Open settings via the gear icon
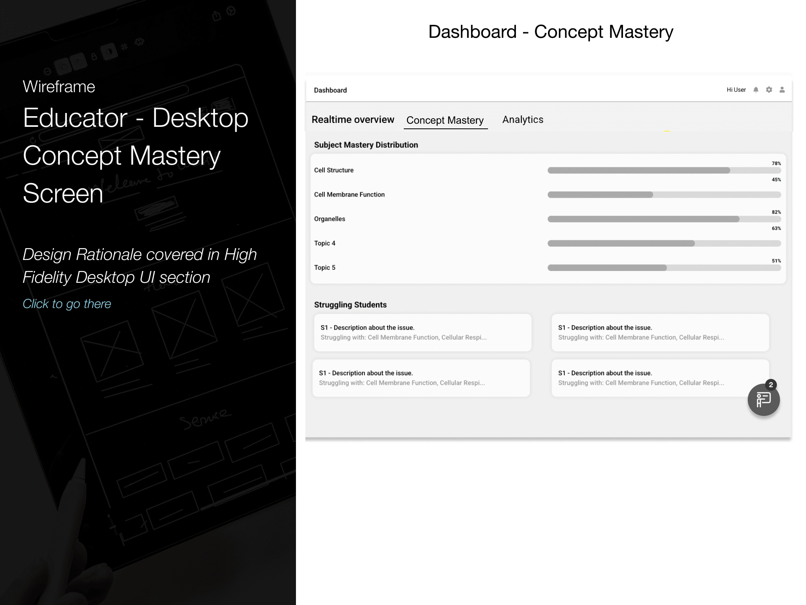This screenshot has height=605, width=806. click(769, 90)
